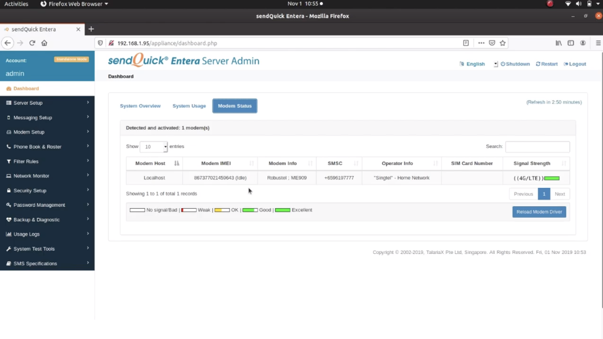Show Firefox sidebars icon
The width and height of the screenshot is (603, 339).
coord(571,43)
